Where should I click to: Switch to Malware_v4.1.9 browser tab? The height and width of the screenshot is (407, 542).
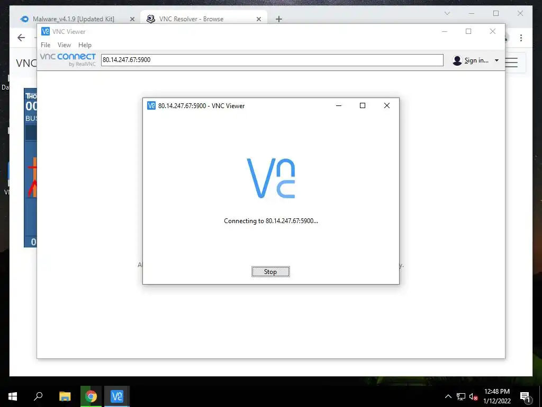(x=73, y=19)
